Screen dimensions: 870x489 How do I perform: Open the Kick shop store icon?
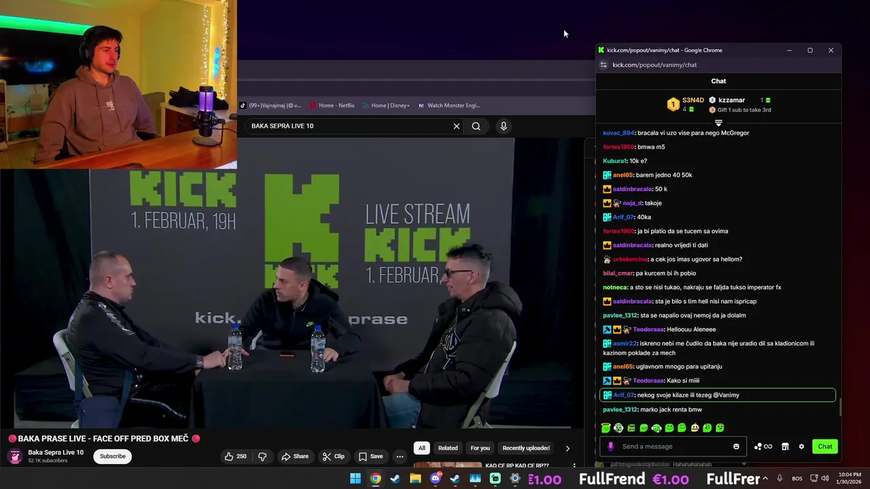(x=785, y=446)
